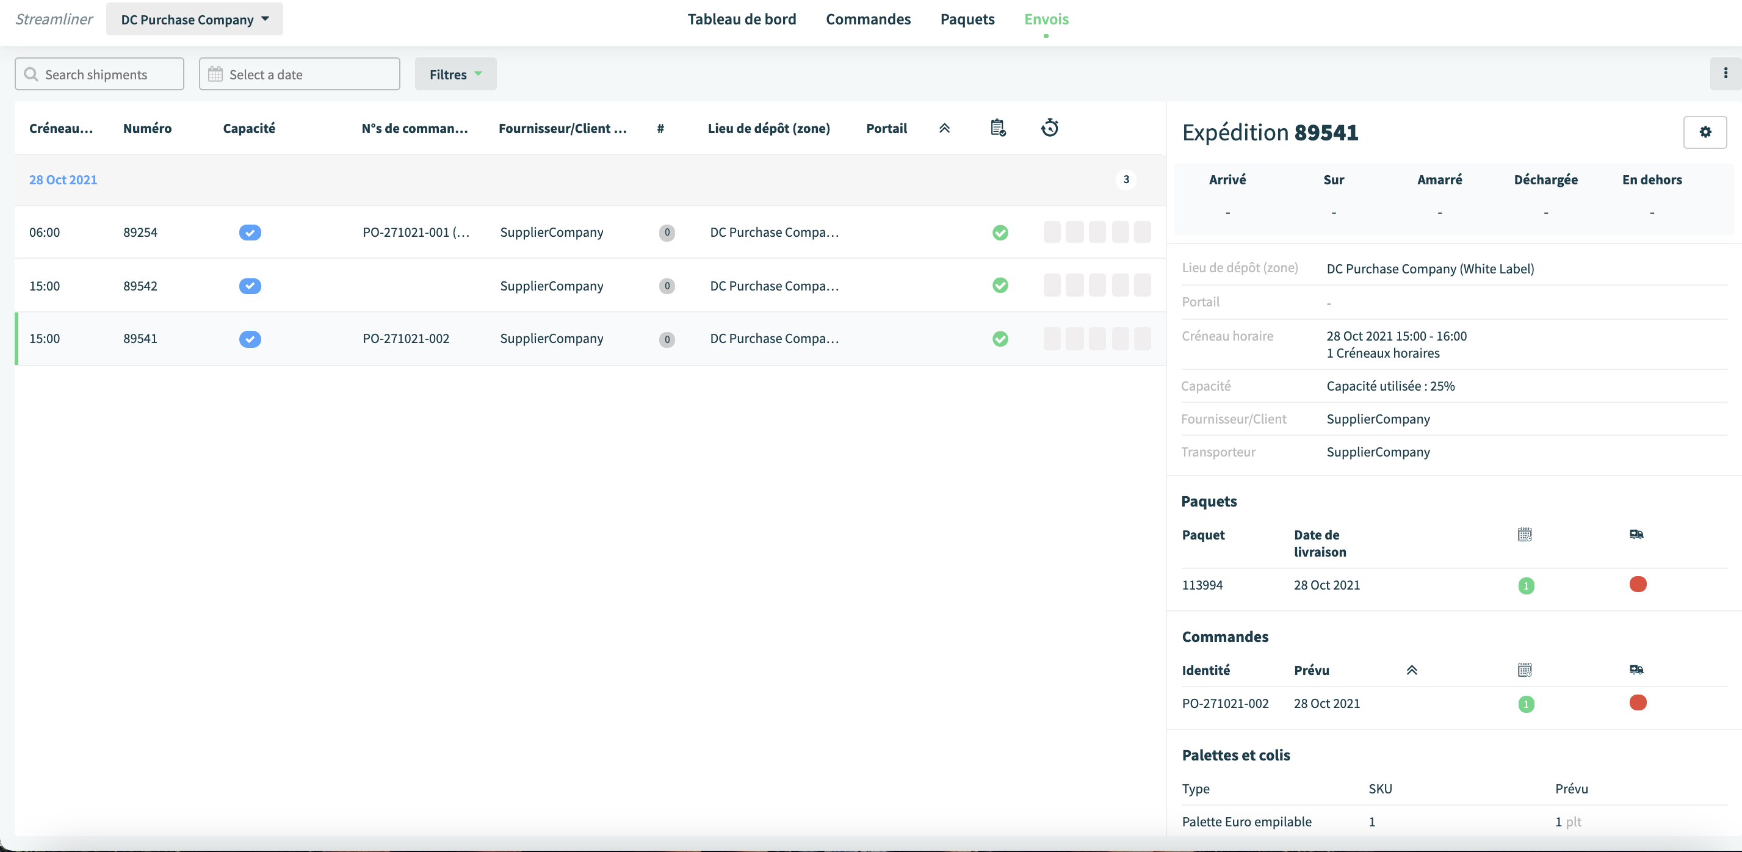The height and width of the screenshot is (852, 1742).
Task: Click green status check for shipment 89542
Action: [1000, 286]
